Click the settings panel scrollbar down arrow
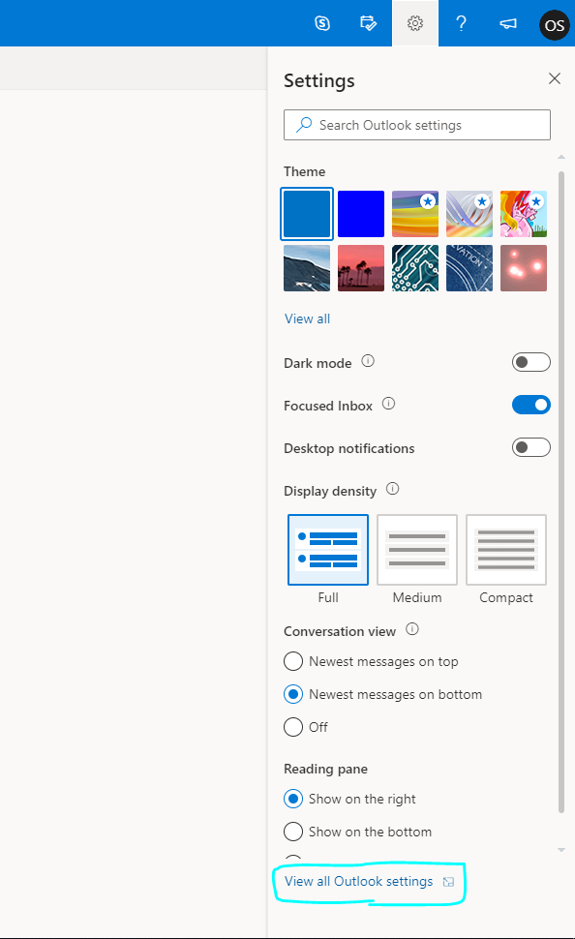Viewport: 575px width, 939px height. 561,850
